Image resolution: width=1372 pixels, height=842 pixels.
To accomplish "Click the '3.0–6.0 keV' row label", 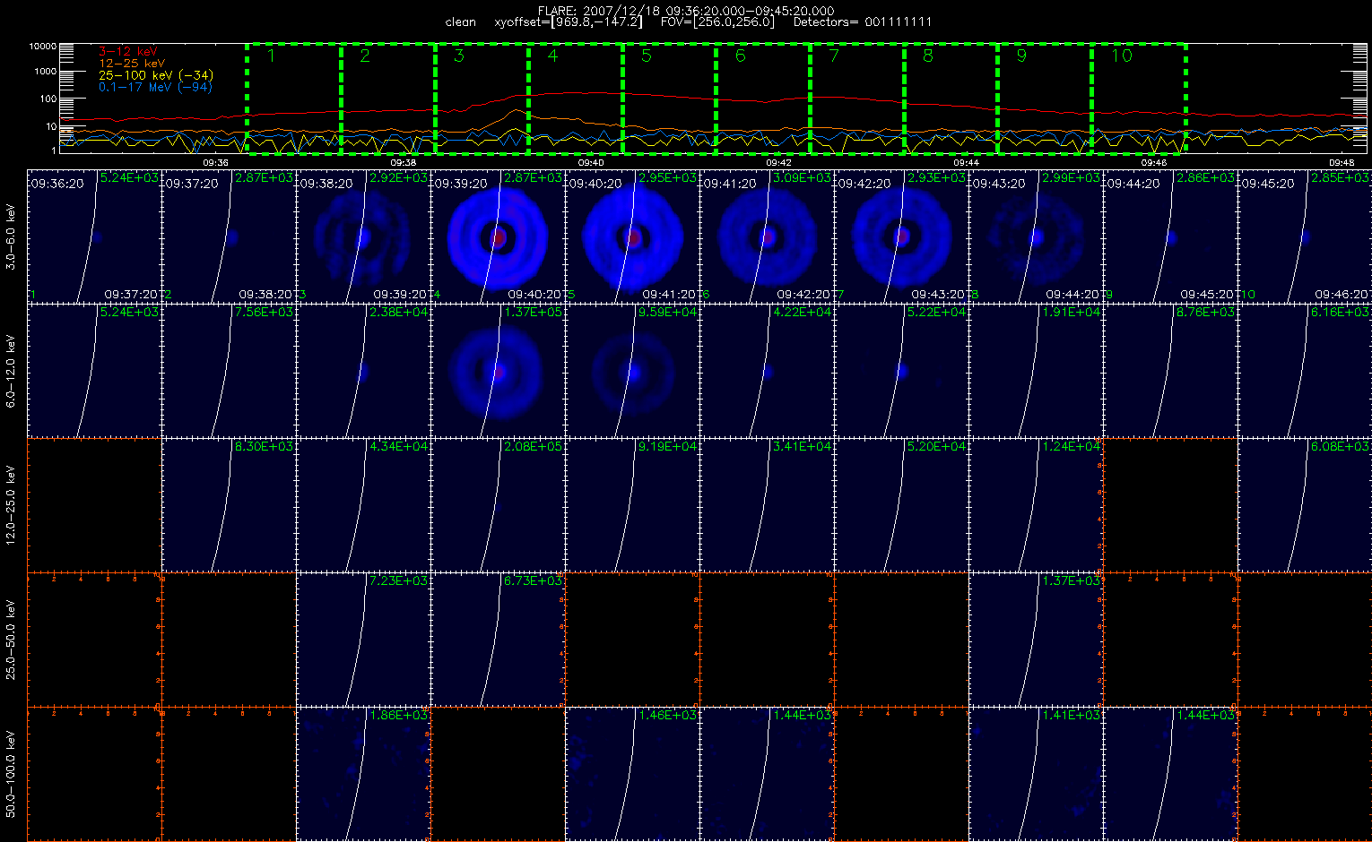I will click(11, 236).
